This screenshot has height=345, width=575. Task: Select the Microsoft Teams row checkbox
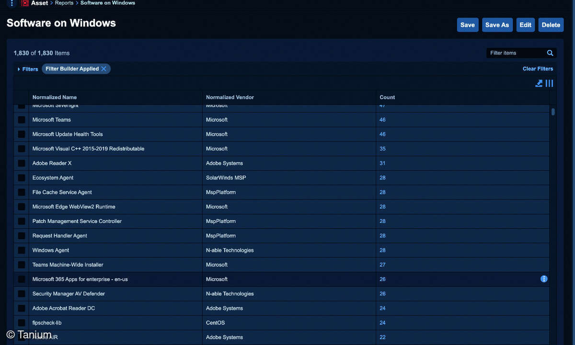22,120
